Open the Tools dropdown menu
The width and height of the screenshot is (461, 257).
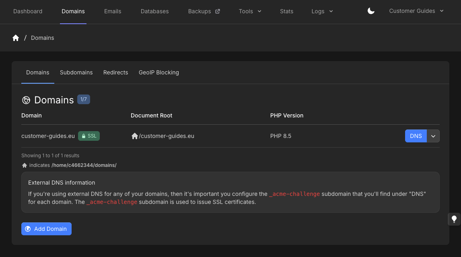click(x=250, y=12)
